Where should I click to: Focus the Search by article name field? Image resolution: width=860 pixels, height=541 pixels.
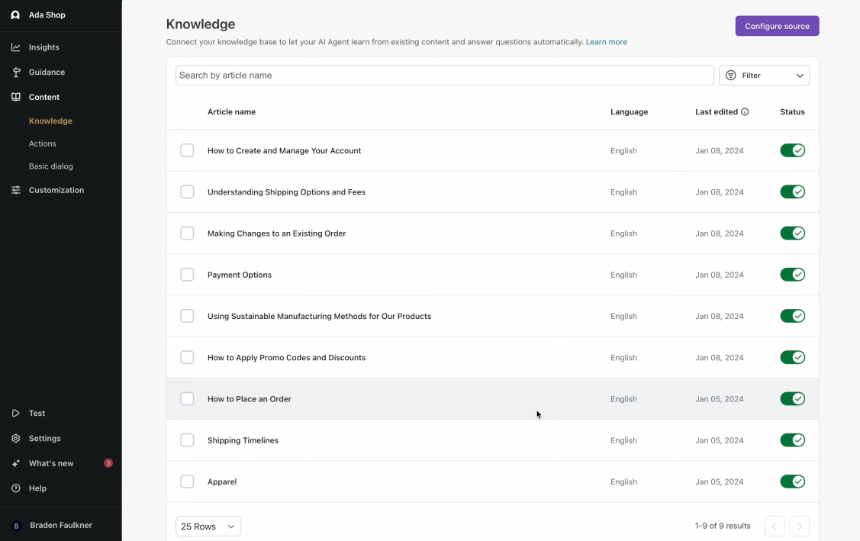(x=445, y=76)
